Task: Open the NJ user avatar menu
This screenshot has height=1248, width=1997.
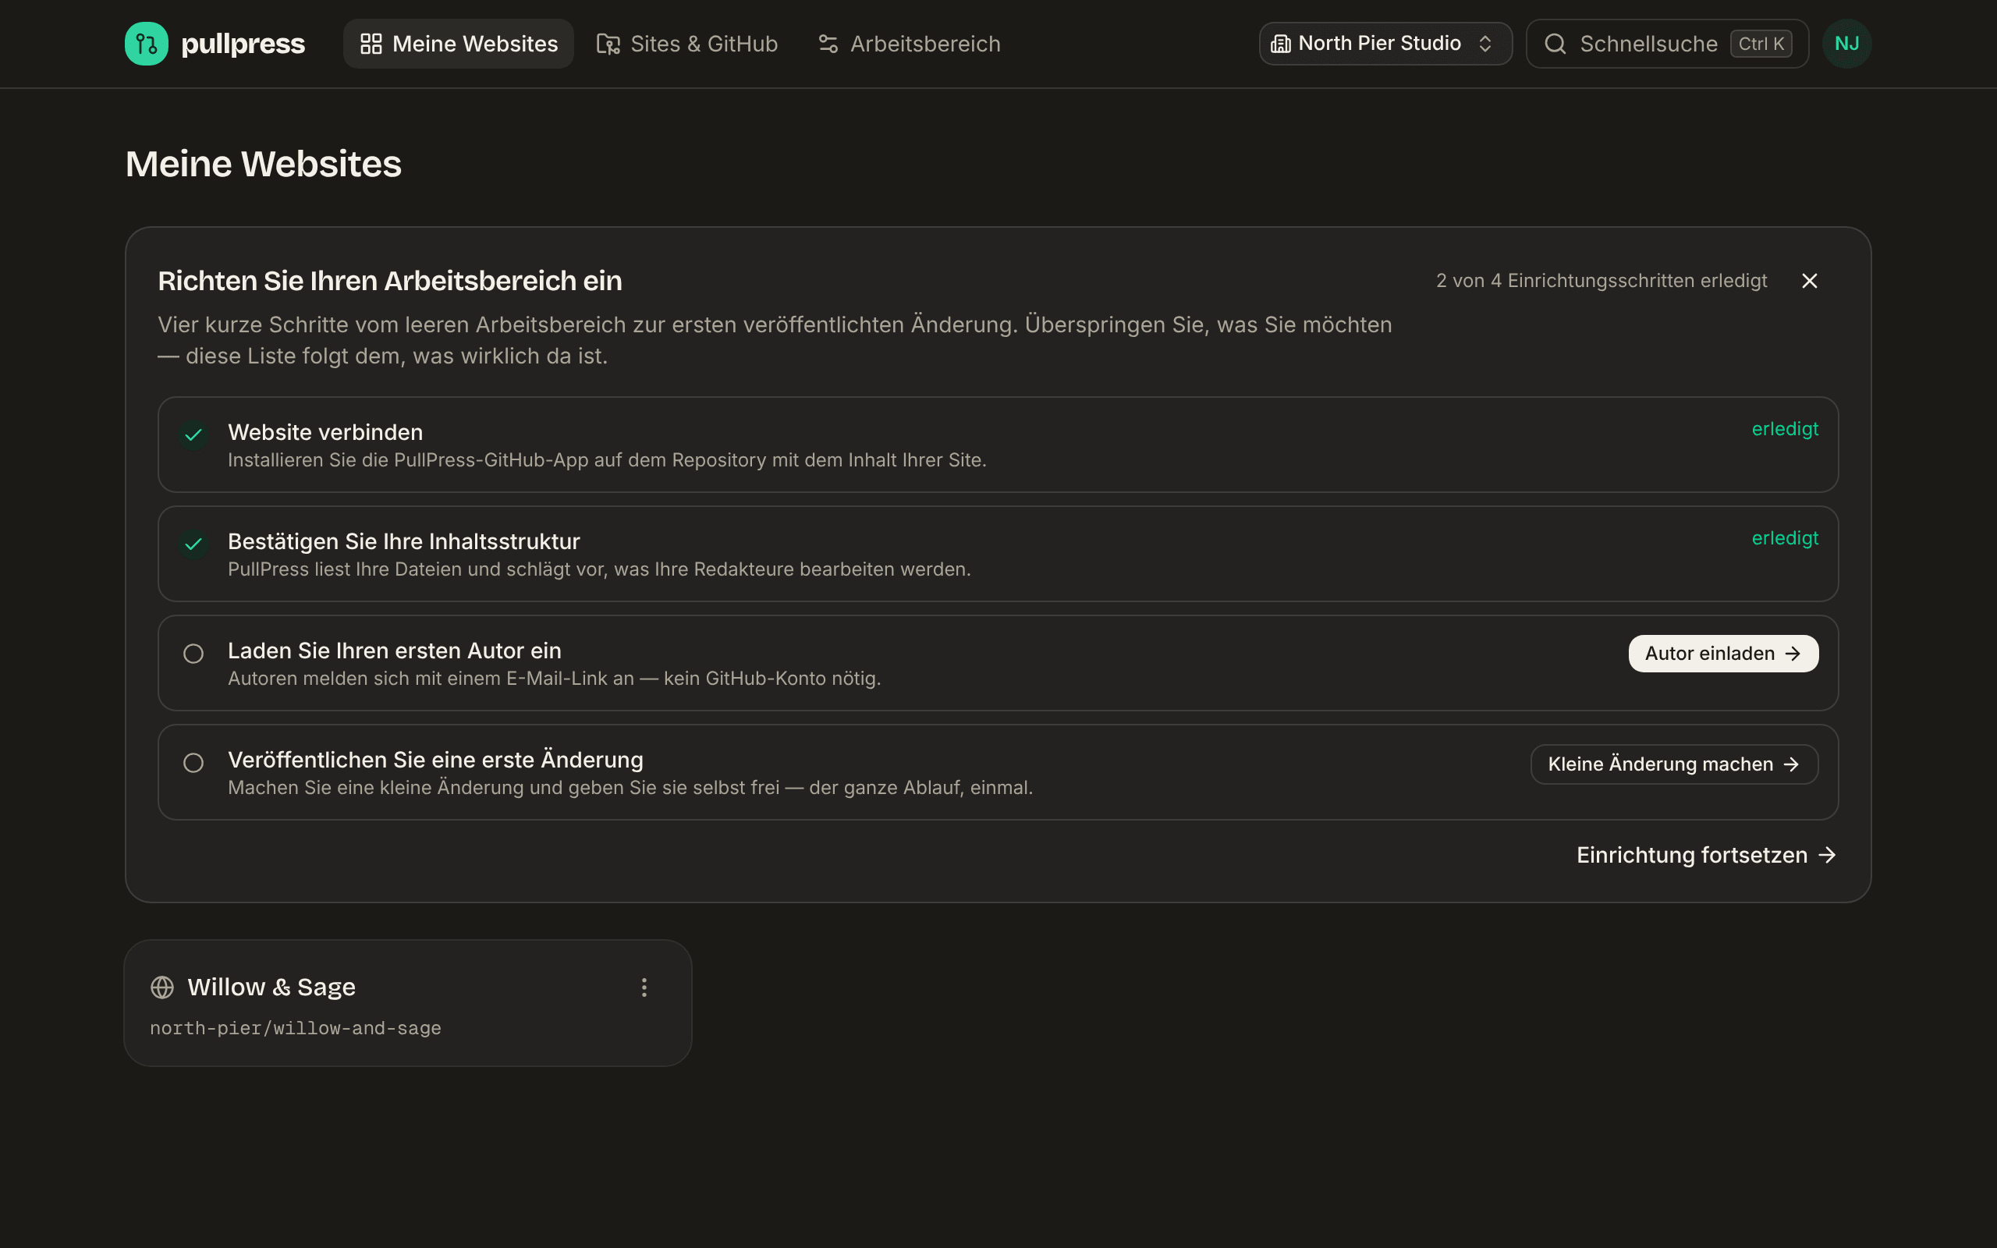Action: tap(1846, 44)
